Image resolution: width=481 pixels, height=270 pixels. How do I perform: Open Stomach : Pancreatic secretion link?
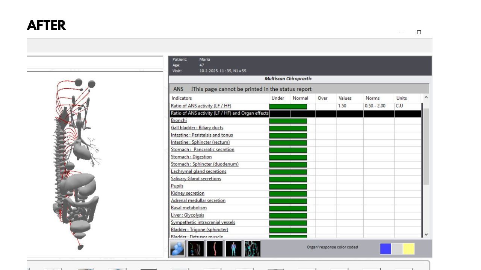[x=203, y=150]
